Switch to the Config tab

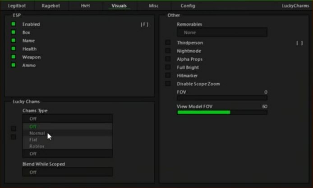(x=188, y=6)
